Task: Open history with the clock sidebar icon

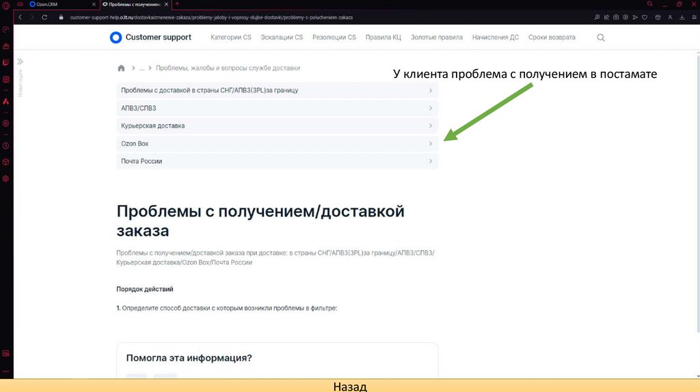Action: tap(5, 146)
